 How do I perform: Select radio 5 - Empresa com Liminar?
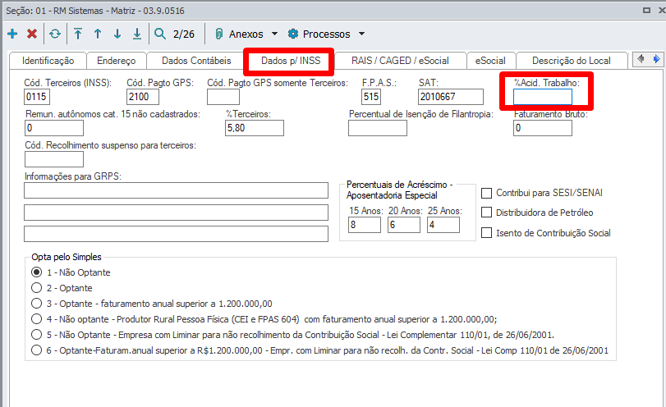(36, 335)
